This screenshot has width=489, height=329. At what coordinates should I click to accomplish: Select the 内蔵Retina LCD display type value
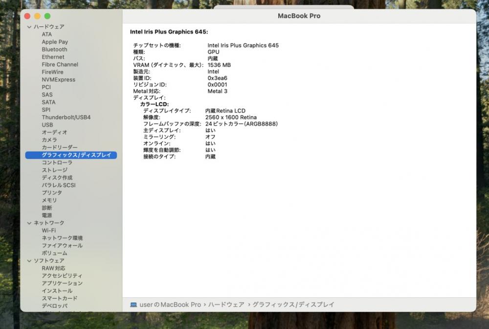coord(225,110)
